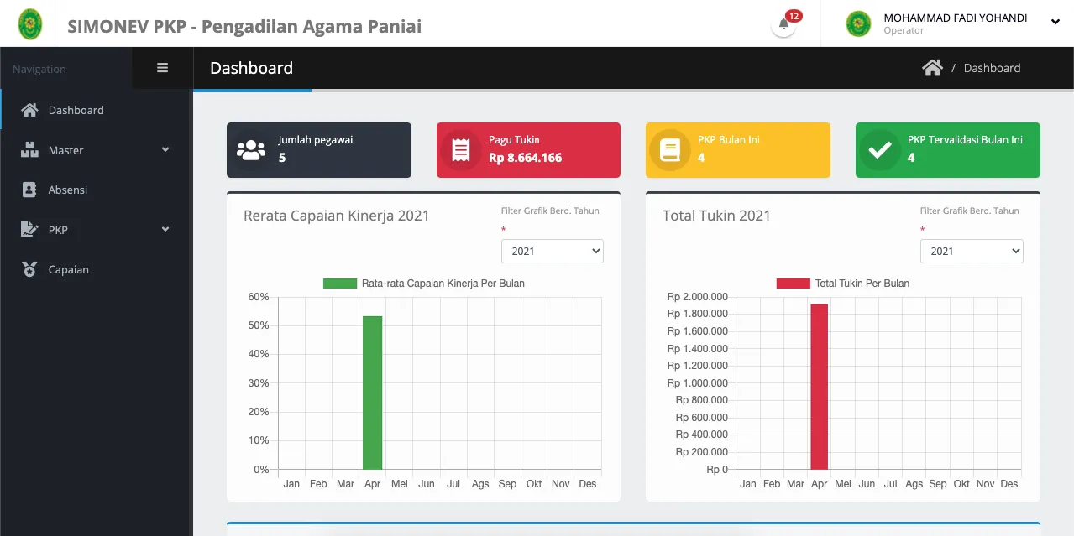The height and width of the screenshot is (536, 1074).
Task: Click the red April bar in Tukin chart
Action: 820,387
